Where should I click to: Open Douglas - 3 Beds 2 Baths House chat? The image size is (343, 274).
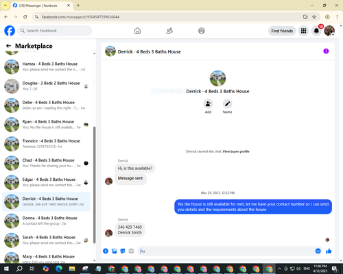pyautogui.click(x=46, y=86)
